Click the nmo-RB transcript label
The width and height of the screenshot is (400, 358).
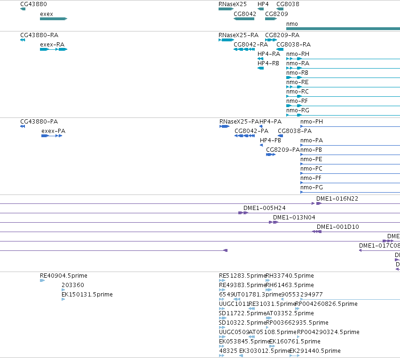(297, 73)
